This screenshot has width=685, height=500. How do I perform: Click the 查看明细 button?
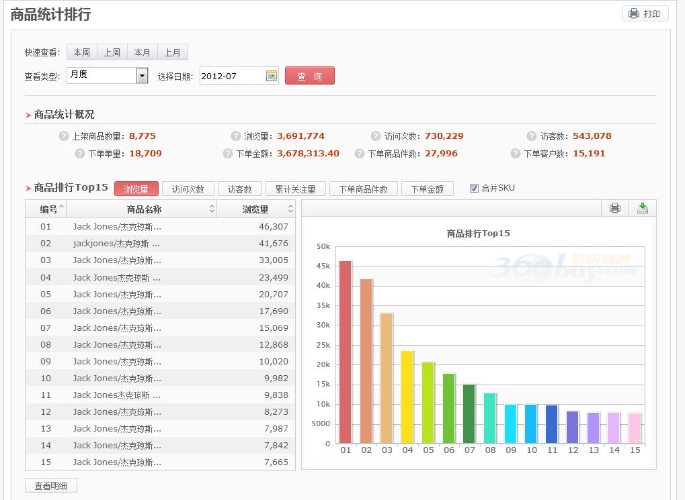(51, 486)
